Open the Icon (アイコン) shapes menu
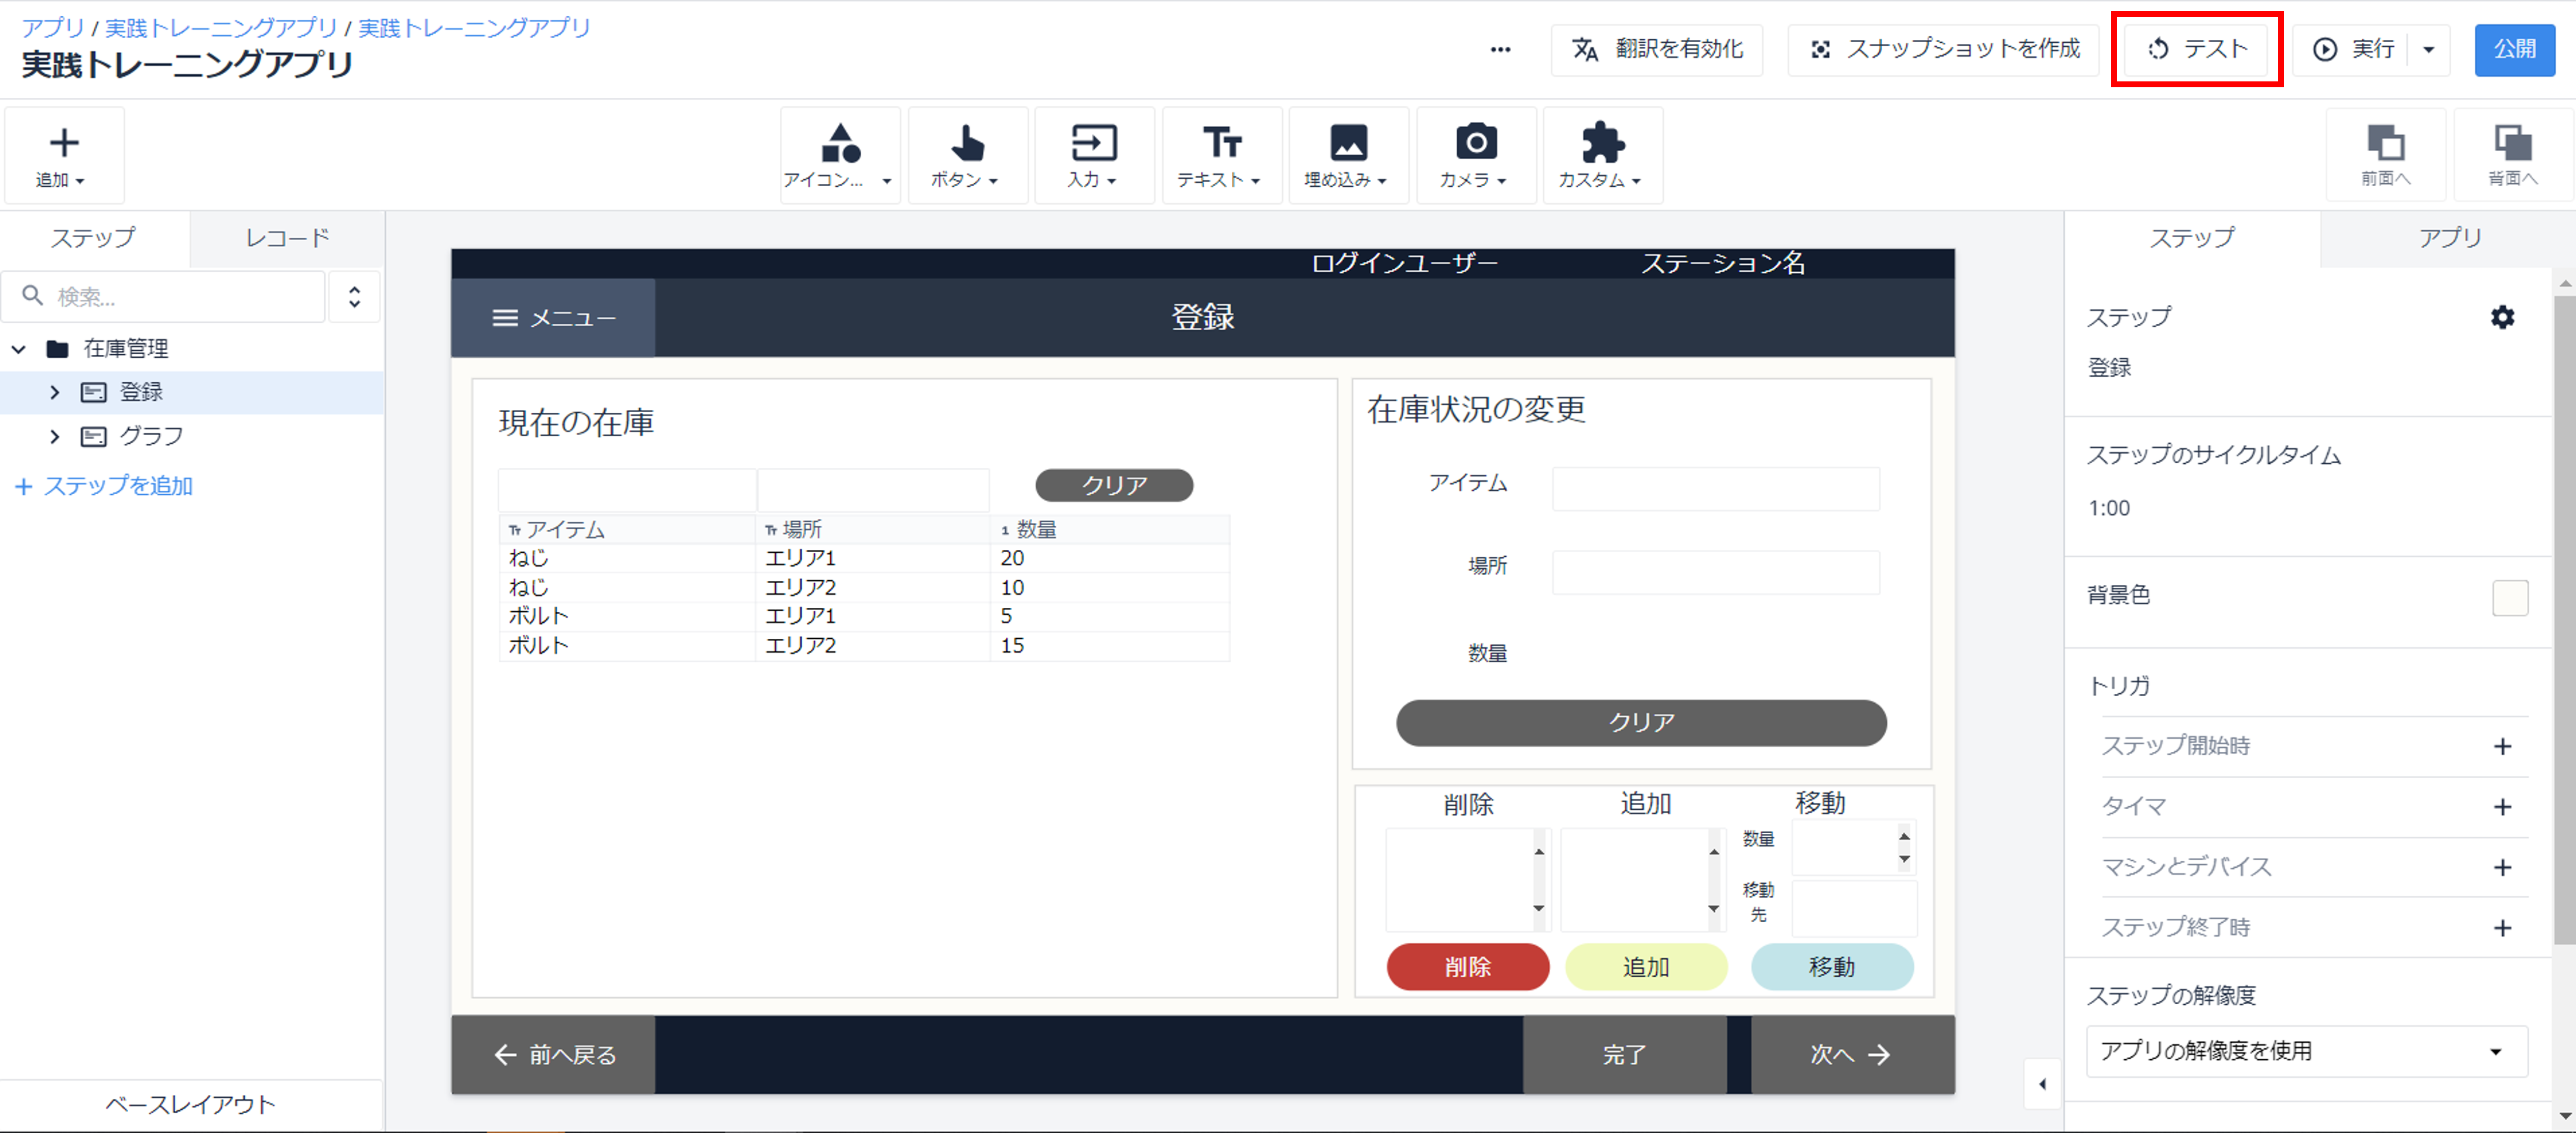 tap(839, 155)
